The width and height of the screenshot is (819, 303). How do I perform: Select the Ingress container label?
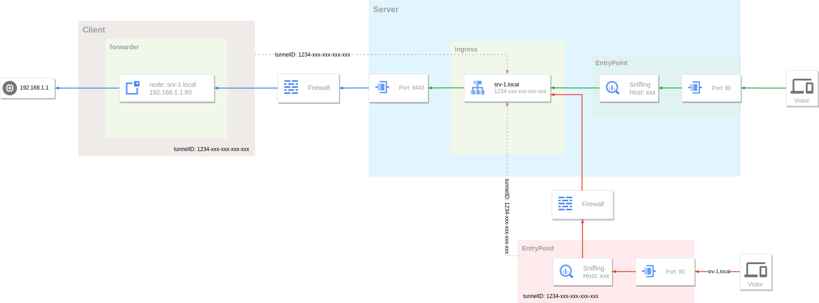466,49
